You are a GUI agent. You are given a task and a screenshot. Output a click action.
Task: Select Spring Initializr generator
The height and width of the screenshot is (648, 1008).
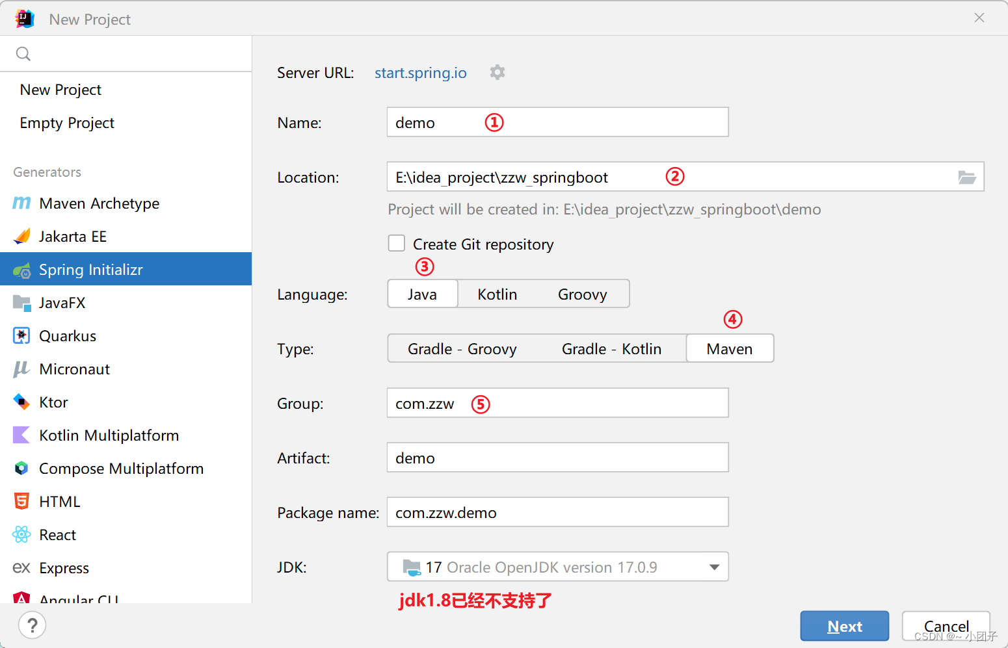click(x=126, y=269)
